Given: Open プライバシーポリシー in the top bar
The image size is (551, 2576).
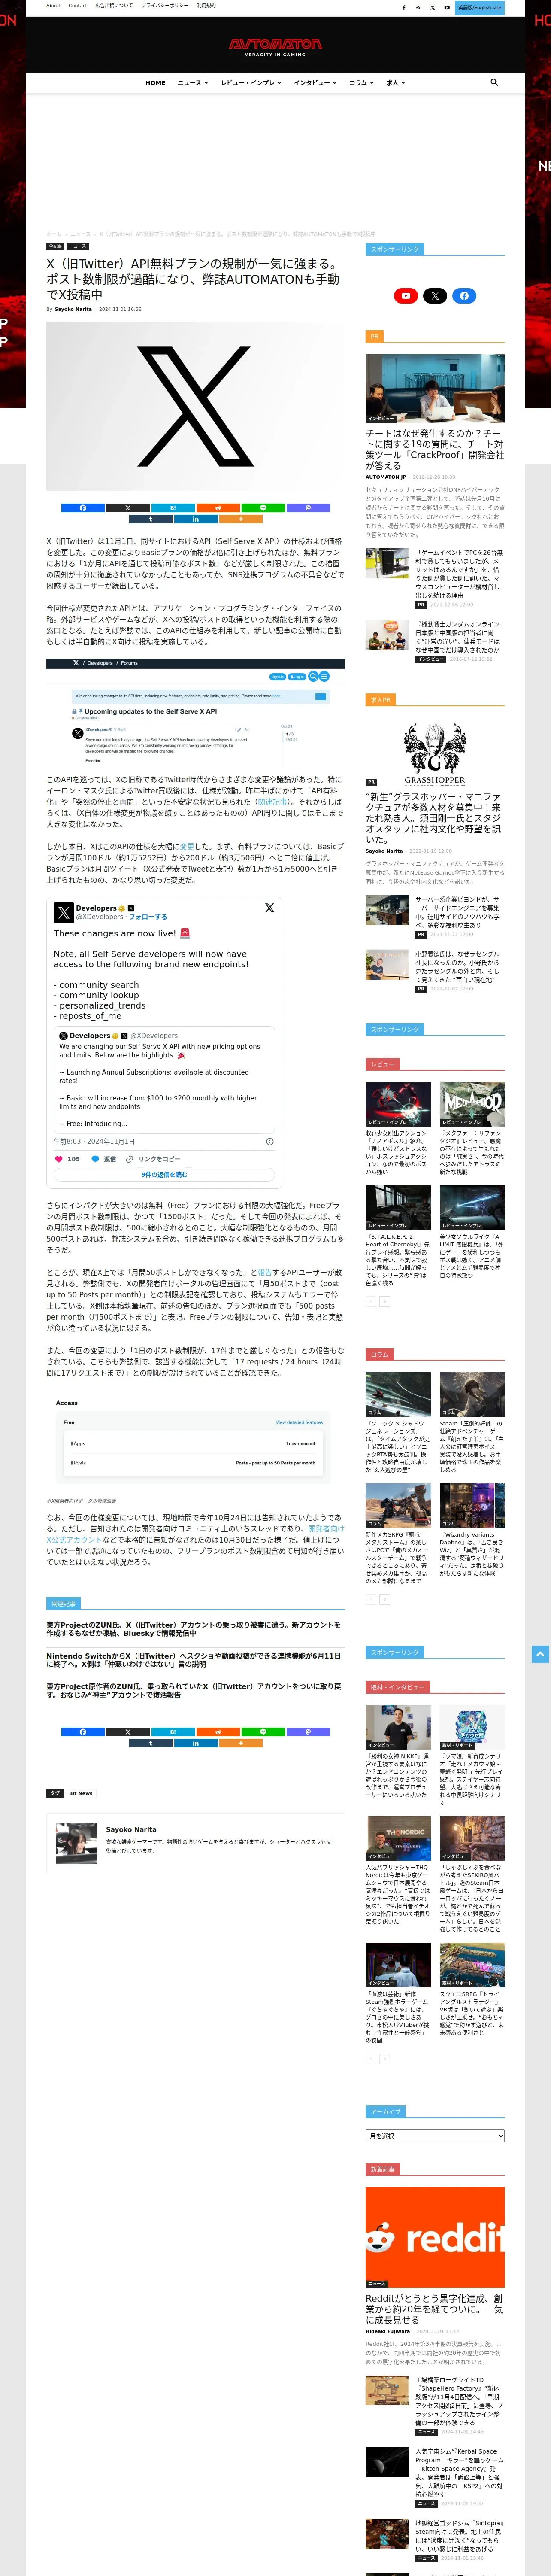Looking at the screenshot, I should tap(165, 6).
